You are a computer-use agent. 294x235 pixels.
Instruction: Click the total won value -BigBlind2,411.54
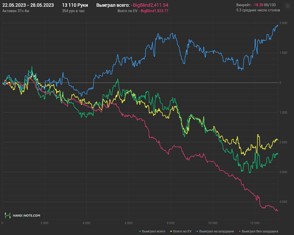tap(150, 5)
